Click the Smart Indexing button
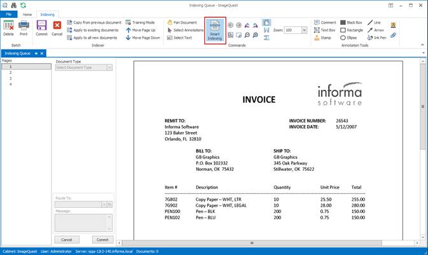Screen dimensions: 428x255 tap(215, 30)
